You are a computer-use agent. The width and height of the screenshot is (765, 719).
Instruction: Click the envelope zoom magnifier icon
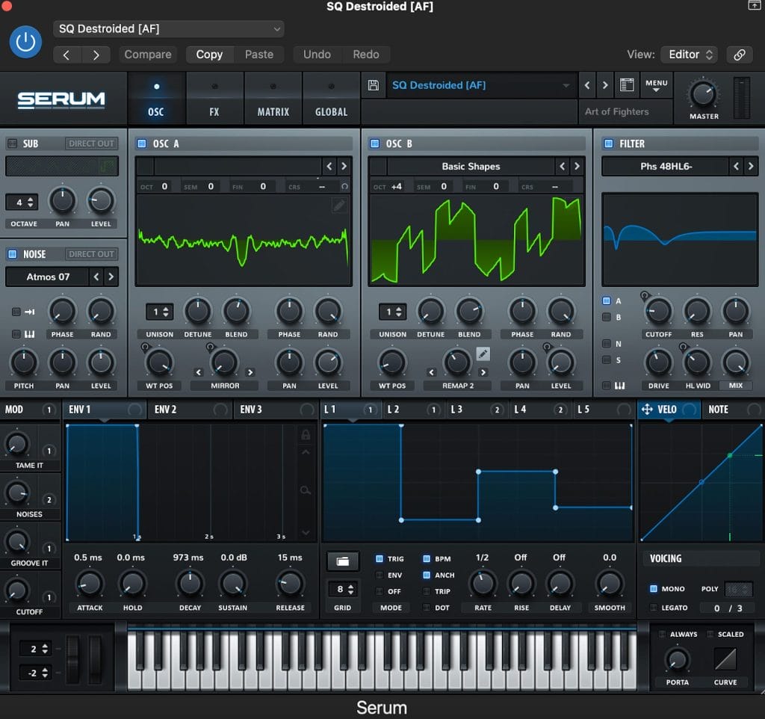(x=306, y=490)
